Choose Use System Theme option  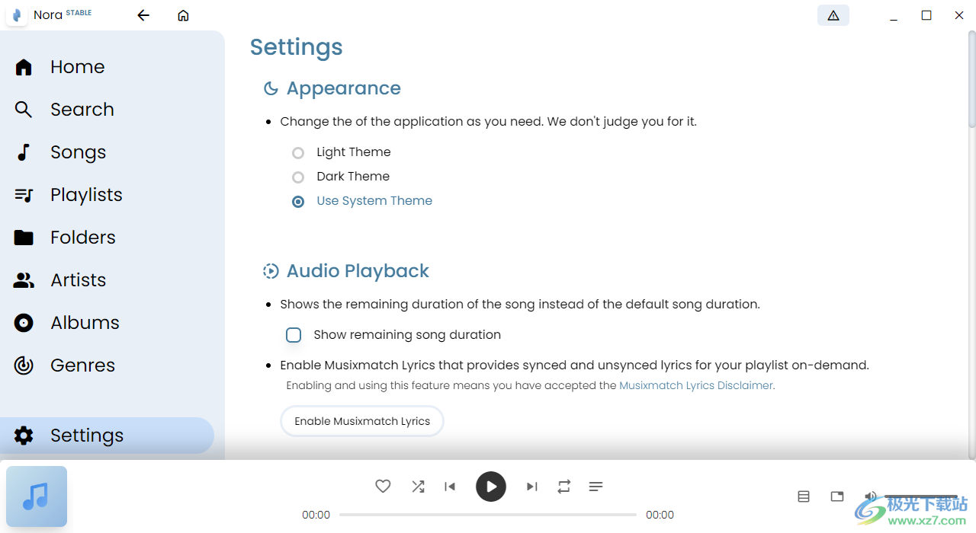pos(298,202)
